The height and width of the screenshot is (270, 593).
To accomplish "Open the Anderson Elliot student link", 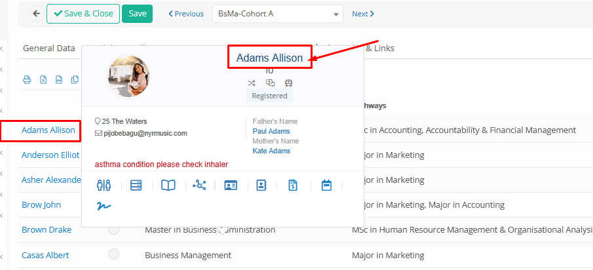I will point(50,155).
